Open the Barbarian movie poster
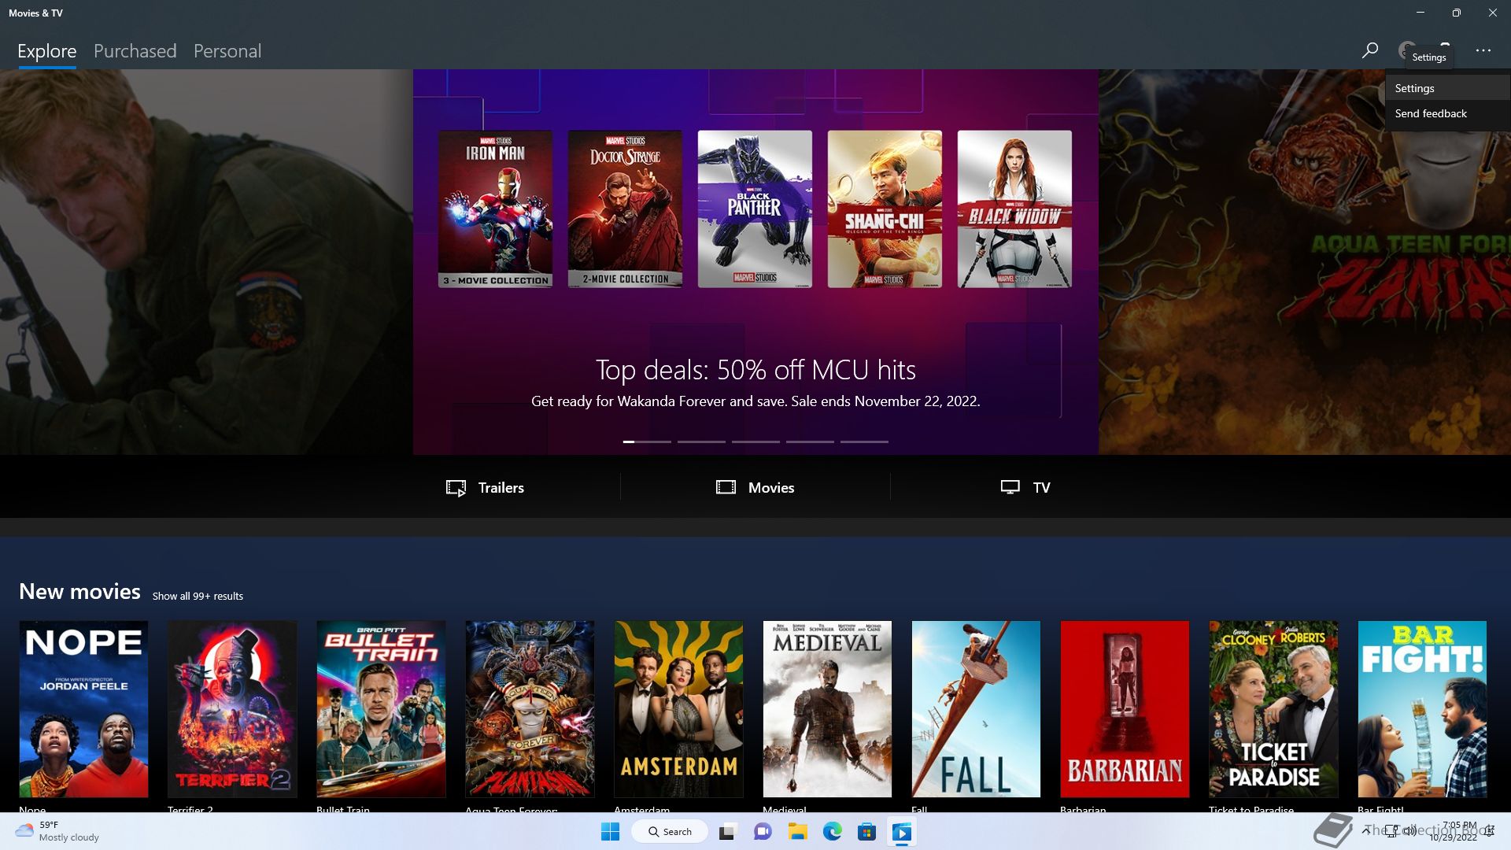The image size is (1511, 850). 1125,709
